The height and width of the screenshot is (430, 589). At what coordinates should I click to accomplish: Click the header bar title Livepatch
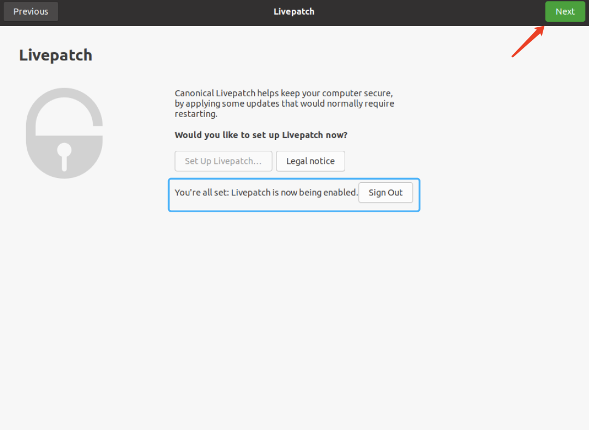coord(294,11)
